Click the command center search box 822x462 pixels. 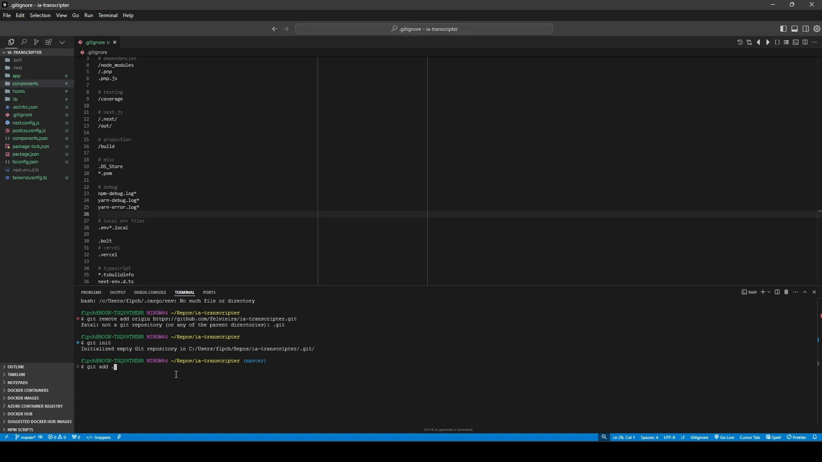[x=424, y=29]
